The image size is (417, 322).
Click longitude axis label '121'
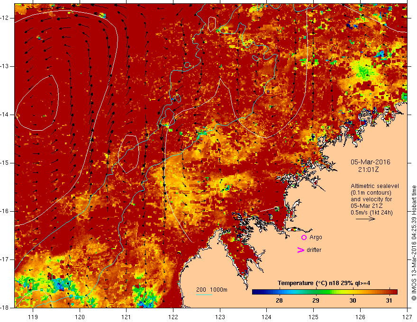coord(127,317)
